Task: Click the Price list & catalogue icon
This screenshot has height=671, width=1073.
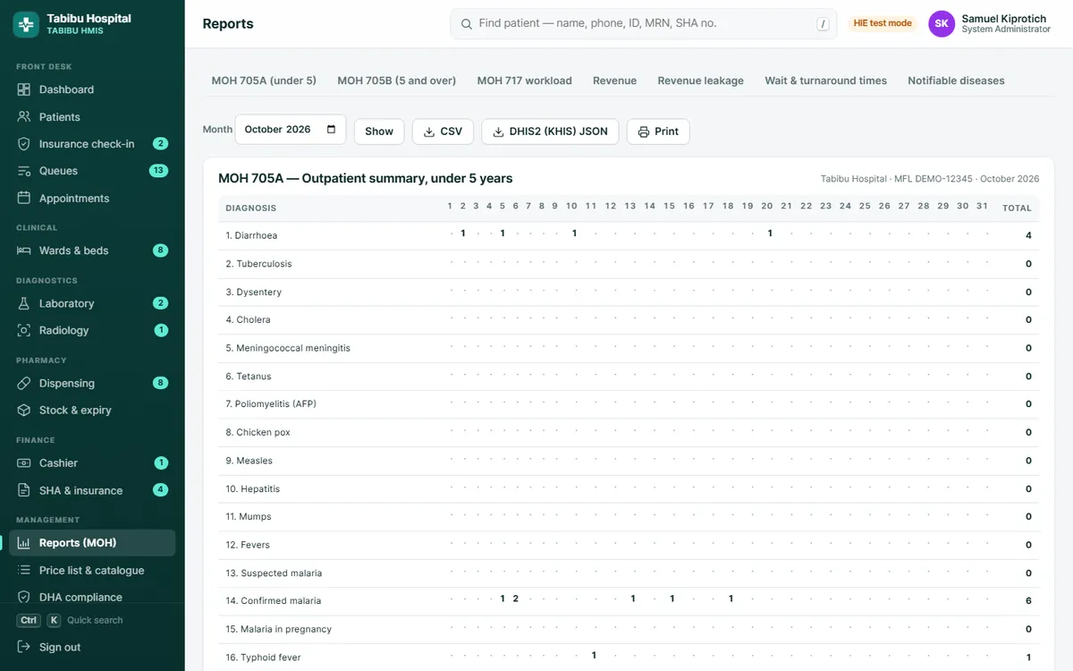Action: pyautogui.click(x=24, y=570)
